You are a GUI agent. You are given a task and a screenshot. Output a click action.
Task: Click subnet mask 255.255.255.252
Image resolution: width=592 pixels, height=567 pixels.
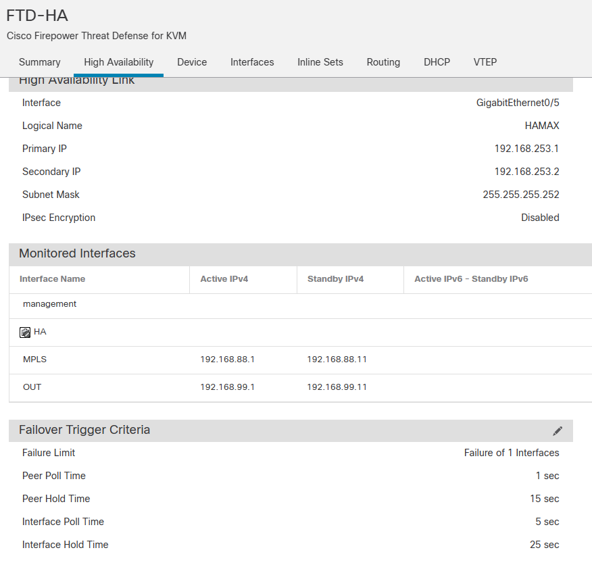tap(521, 195)
